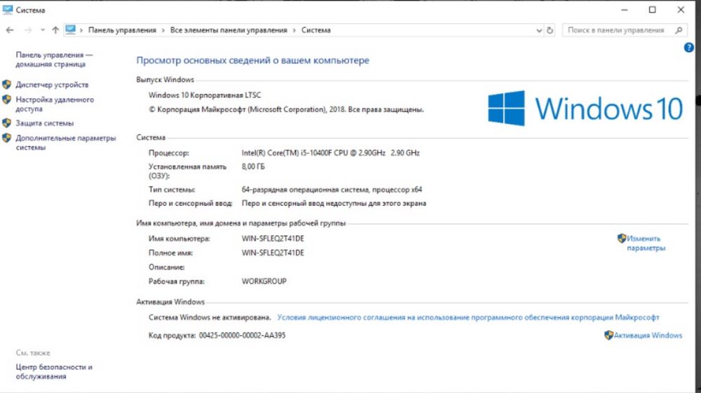
Task: Click product code '00425-00000-00002-AA395'
Action: point(242,336)
